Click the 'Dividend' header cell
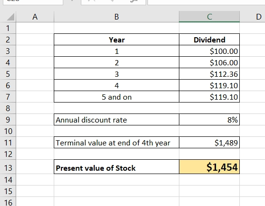Screen dimensions: 265x206 tap(209, 40)
